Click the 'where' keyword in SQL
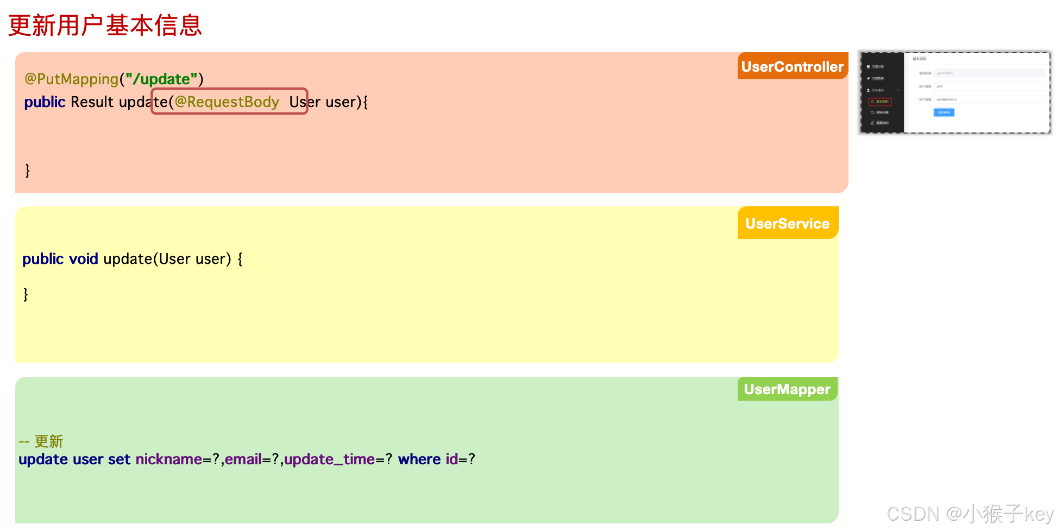 419,459
